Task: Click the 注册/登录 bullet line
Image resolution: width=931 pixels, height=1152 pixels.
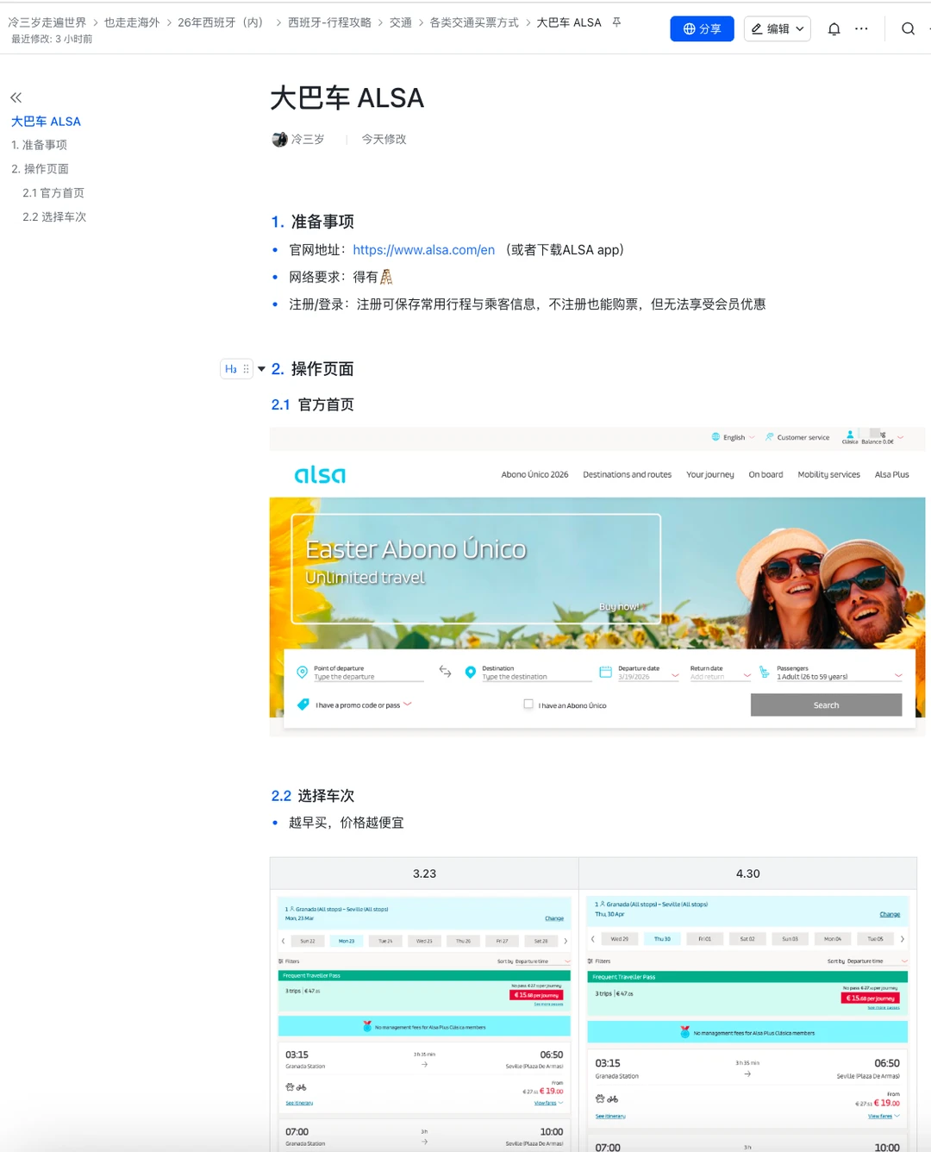Action: coord(528,304)
